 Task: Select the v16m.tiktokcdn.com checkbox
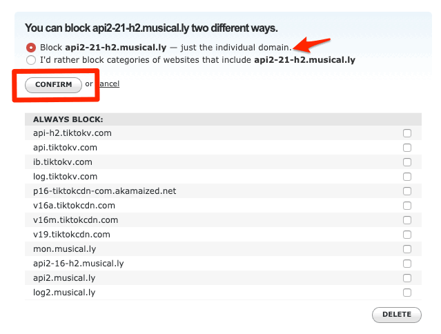(407, 220)
